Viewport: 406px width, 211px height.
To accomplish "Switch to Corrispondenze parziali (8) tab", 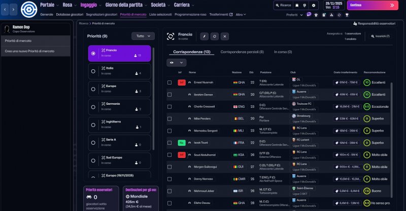I will [242, 52].
